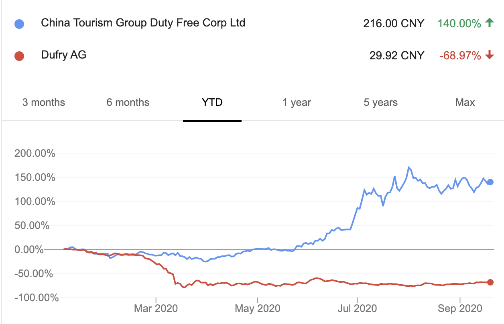Open the 5 years range tab
Viewport: 504px width, 324px height.
tap(381, 102)
